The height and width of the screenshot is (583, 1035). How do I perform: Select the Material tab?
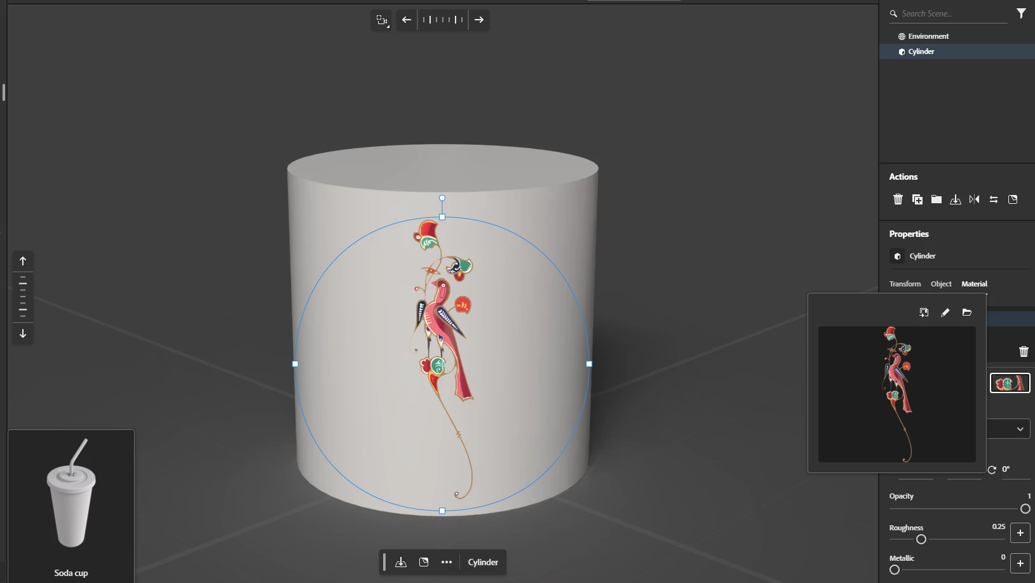point(974,284)
